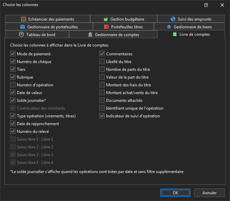Toggle Solde journalier checkbox
230x201 pixels.
point(13,100)
